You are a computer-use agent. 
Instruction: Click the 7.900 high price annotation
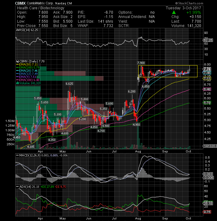pyautogui.click(x=141, y=63)
